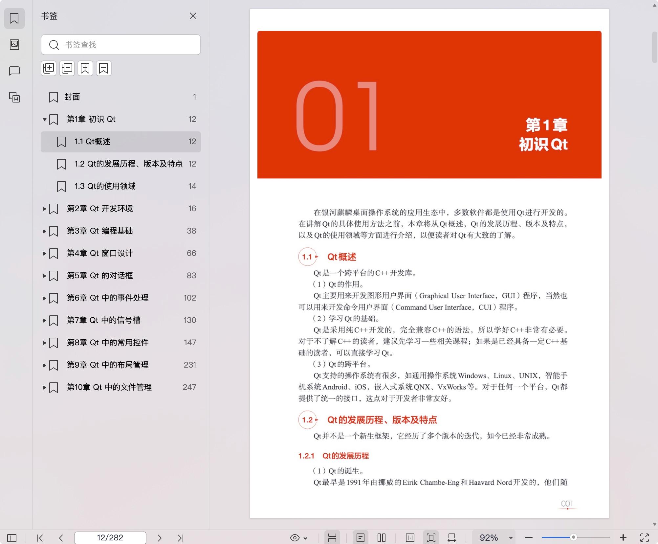Image resolution: width=658 pixels, height=544 pixels.
Task: Jump to the last page
Action: click(181, 538)
